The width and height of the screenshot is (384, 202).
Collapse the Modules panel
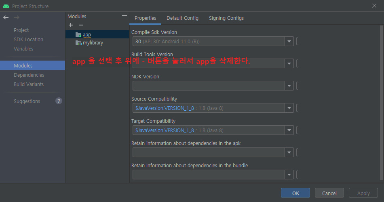click(124, 16)
